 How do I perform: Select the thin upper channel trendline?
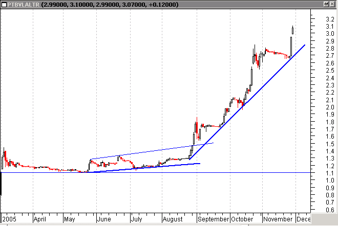pos(152,151)
